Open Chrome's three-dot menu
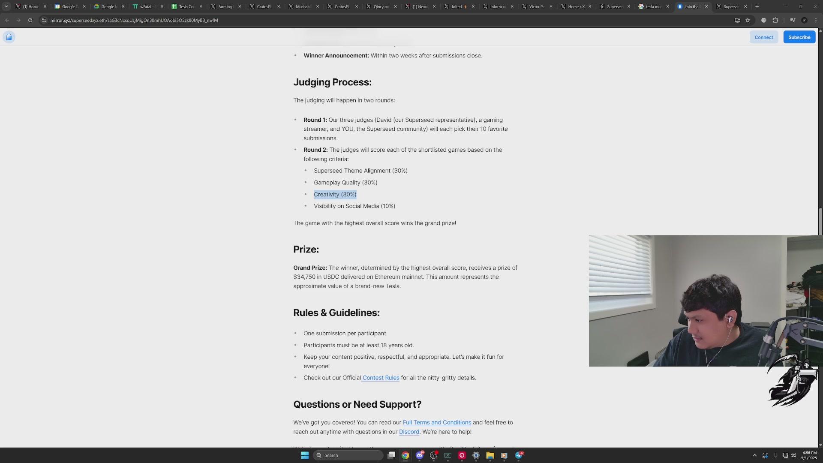The image size is (823, 463). pyautogui.click(x=816, y=20)
